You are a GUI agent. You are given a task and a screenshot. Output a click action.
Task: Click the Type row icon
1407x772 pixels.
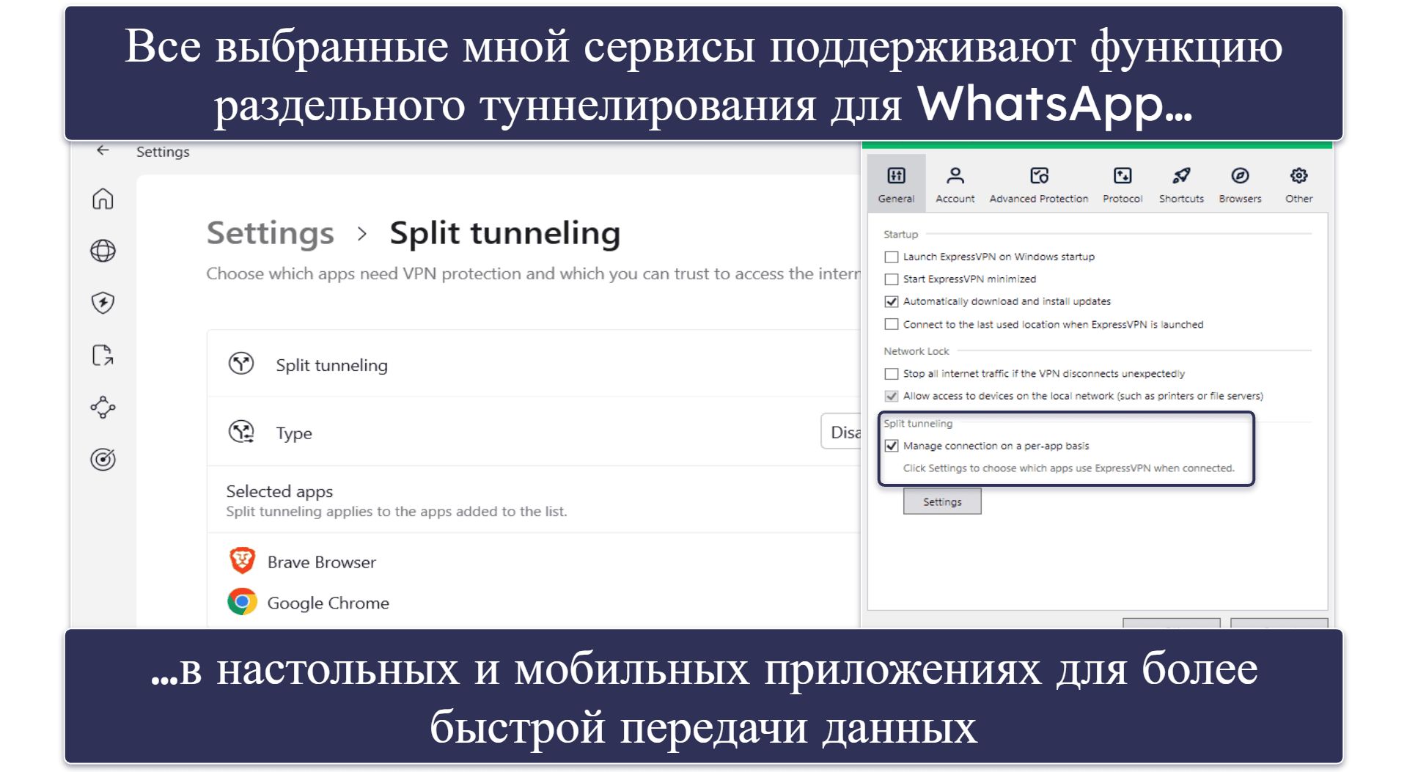tap(241, 432)
